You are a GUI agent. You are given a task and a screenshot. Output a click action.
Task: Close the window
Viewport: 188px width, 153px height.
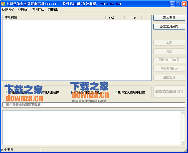point(184,4)
